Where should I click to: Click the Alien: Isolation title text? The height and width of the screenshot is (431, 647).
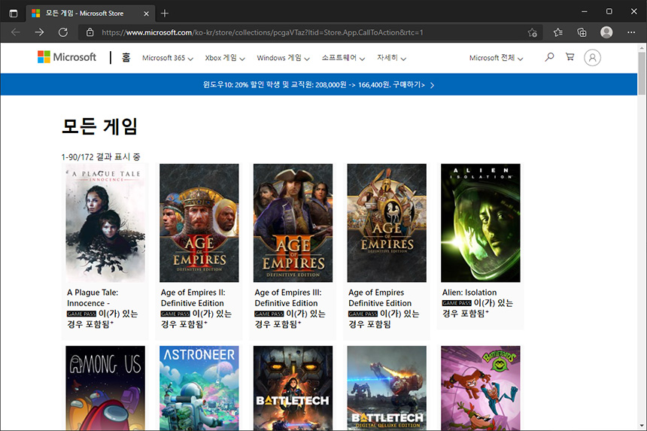pyautogui.click(x=469, y=293)
